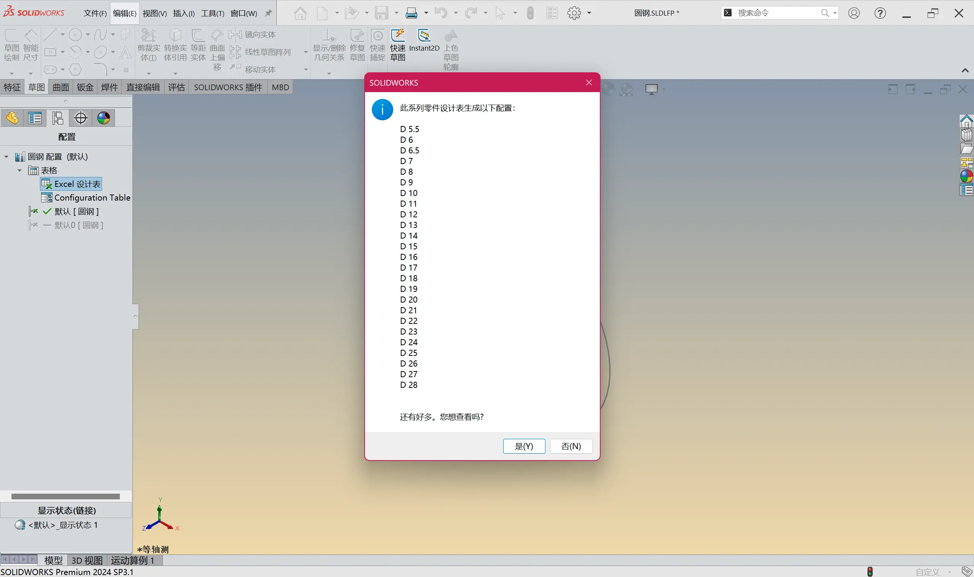Screen dimensions: 974x577
Task: Collapse the 圆钢 配置 tree root
Action: (x=6, y=157)
